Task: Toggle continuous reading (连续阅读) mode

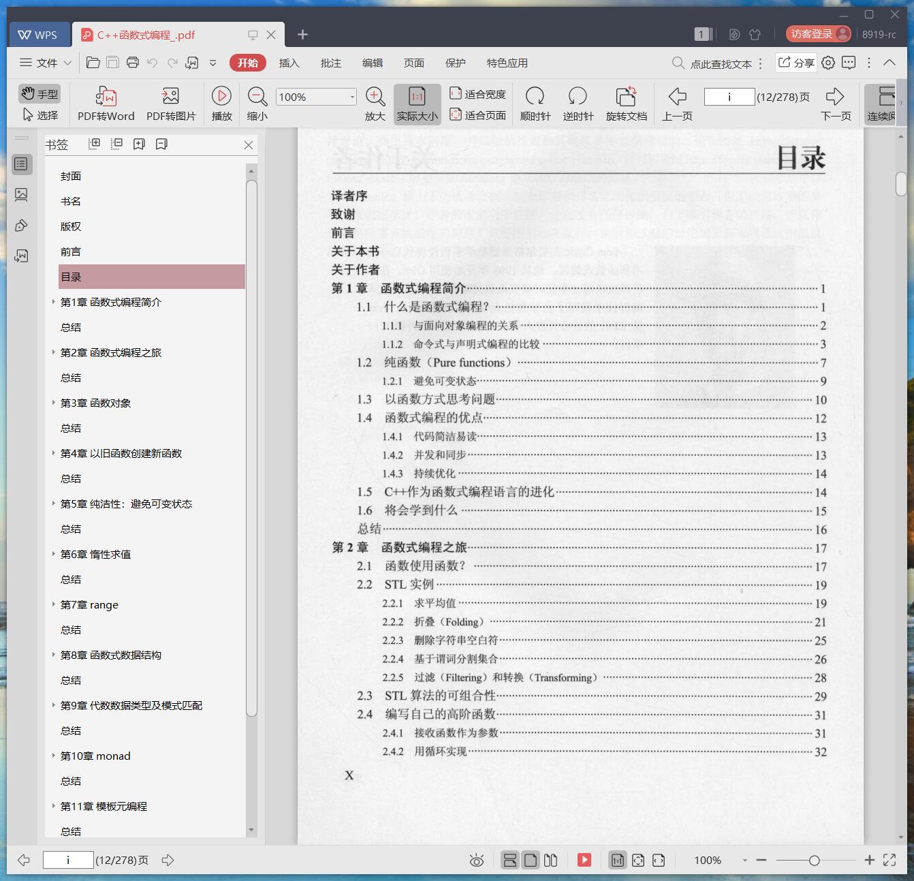Action: [882, 104]
